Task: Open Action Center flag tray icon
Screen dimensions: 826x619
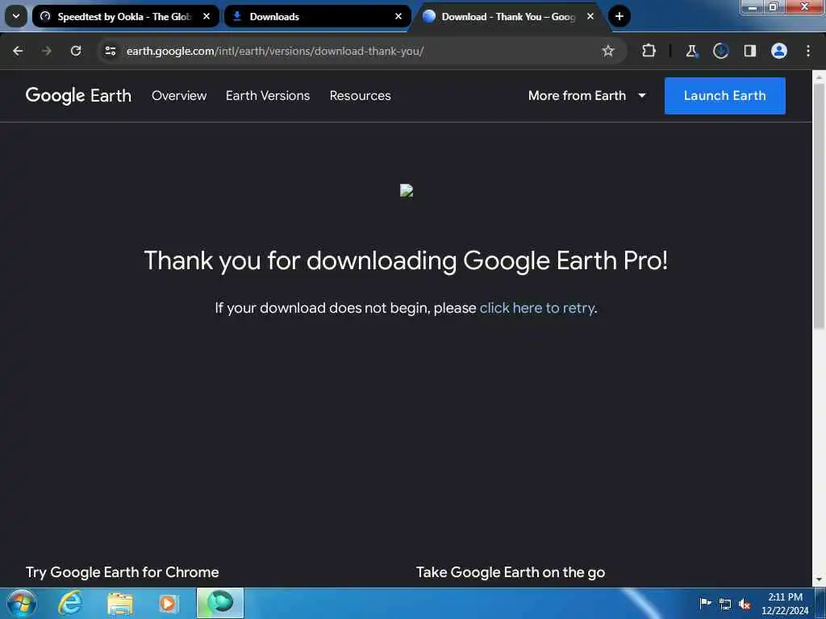Action: click(x=705, y=603)
